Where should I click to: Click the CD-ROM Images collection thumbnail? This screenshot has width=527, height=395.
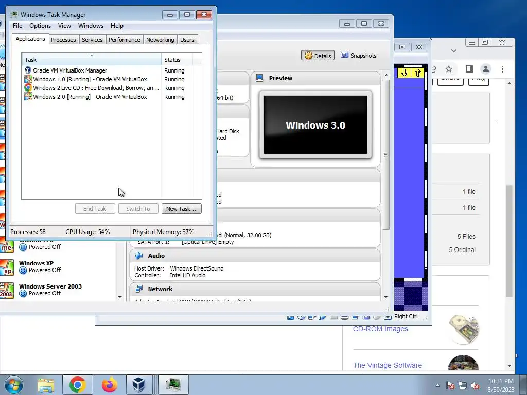(x=464, y=329)
